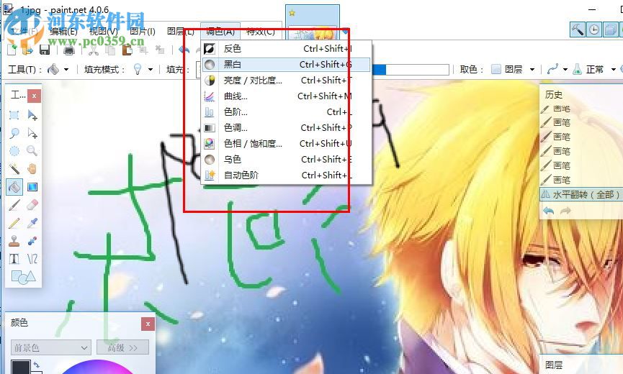The width and height of the screenshot is (623, 374).
Task: Toggle the Layers window button
Action: click(x=611, y=29)
